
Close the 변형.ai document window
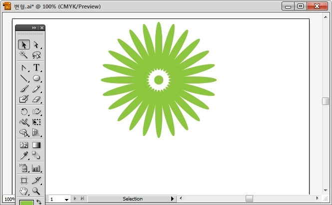click(317, 6)
